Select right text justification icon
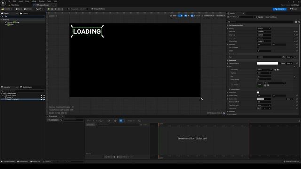This screenshot has height=169, width=301. click(269, 108)
